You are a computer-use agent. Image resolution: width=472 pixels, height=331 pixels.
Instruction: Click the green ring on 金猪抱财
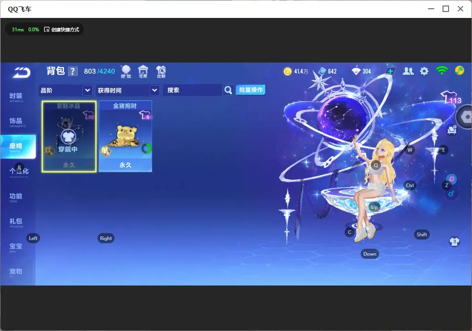coord(147,148)
